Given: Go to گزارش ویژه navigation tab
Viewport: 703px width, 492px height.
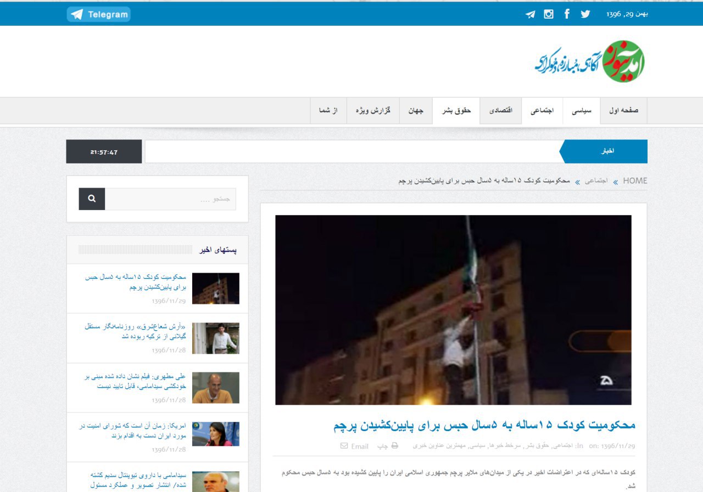Looking at the screenshot, I should pyautogui.click(x=373, y=111).
